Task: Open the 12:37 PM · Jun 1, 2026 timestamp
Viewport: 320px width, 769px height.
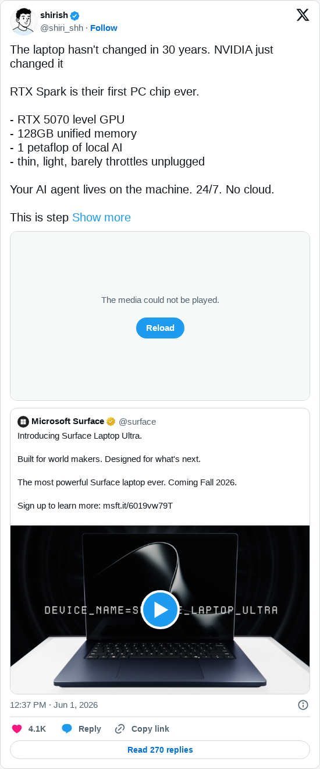Action: (54, 705)
